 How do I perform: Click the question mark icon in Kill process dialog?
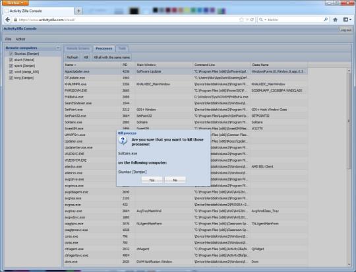tap(123, 141)
